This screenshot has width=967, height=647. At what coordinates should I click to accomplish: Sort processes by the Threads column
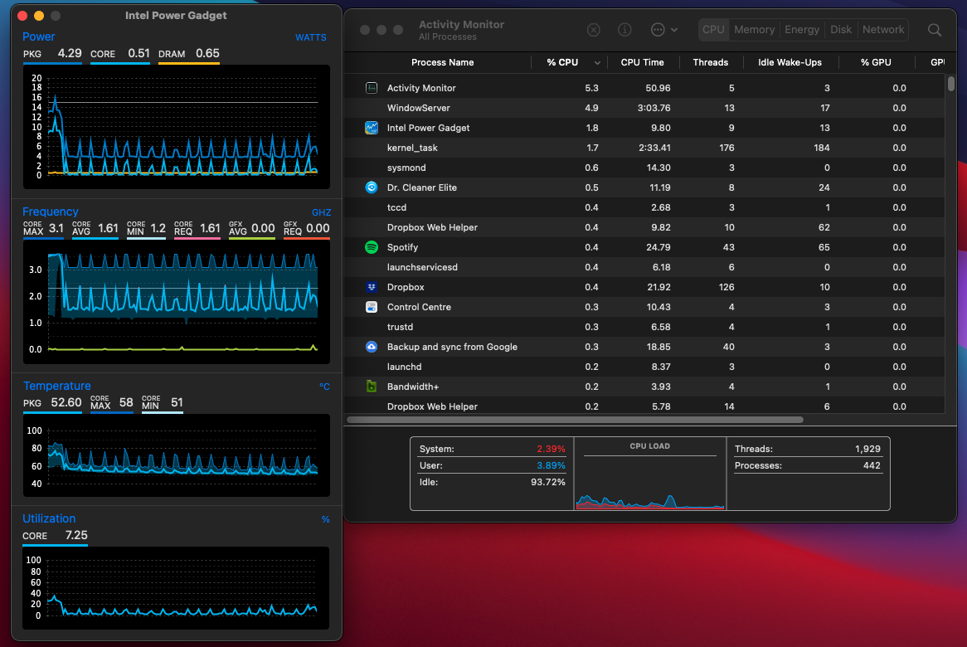tap(710, 62)
